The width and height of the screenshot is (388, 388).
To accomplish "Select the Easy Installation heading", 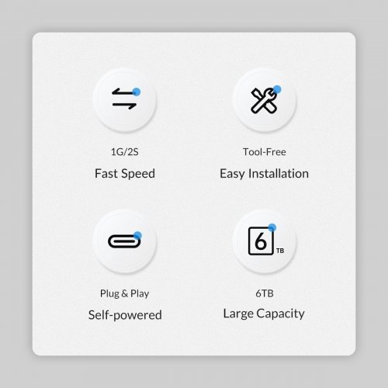I will click(265, 174).
